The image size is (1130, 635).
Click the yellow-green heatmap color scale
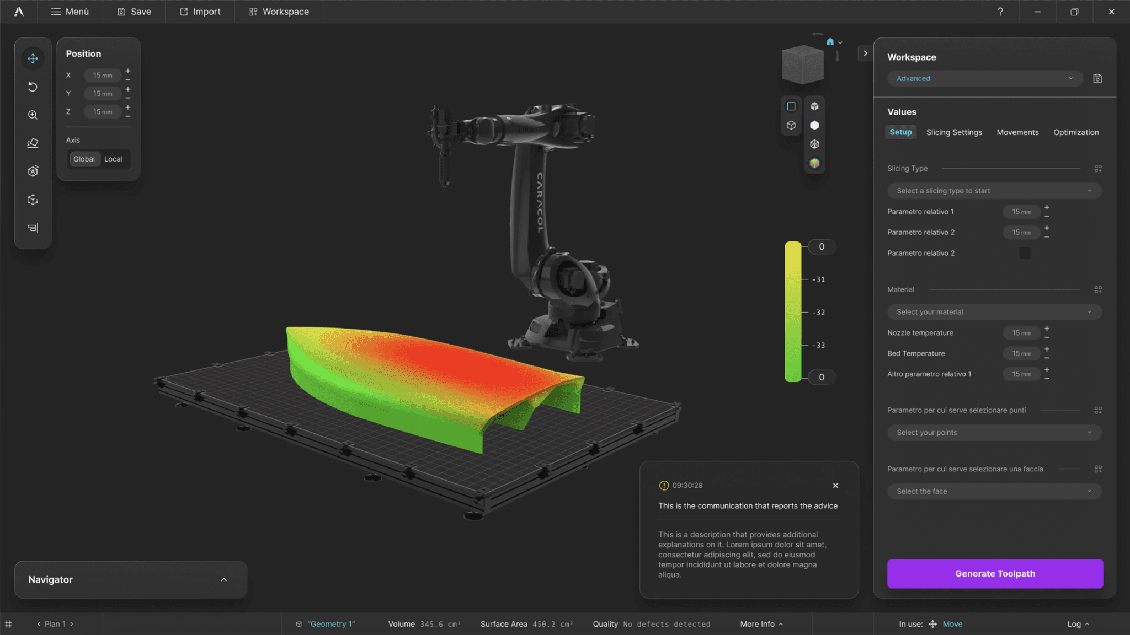click(x=793, y=311)
